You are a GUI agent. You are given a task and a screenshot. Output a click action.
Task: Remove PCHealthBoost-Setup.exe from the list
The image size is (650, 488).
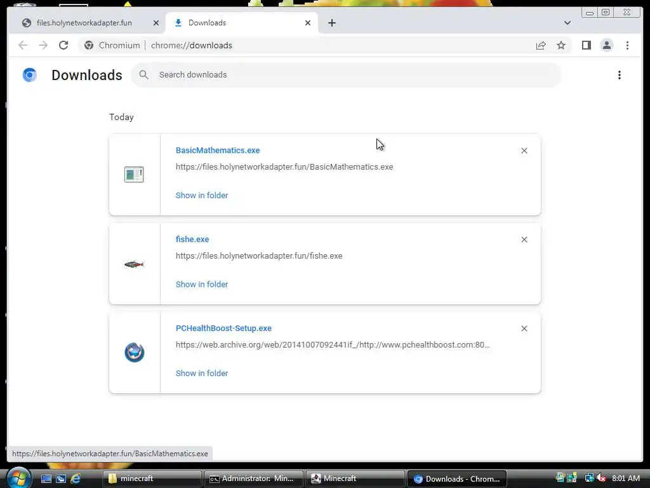click(x=524, y=329)
